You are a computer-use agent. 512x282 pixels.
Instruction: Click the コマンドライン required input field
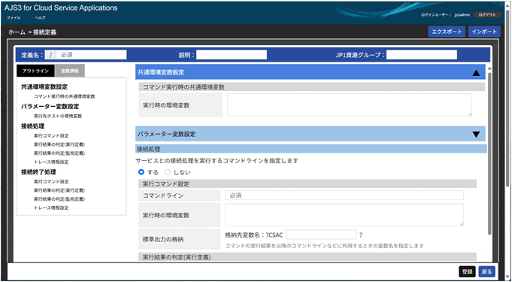344,196
